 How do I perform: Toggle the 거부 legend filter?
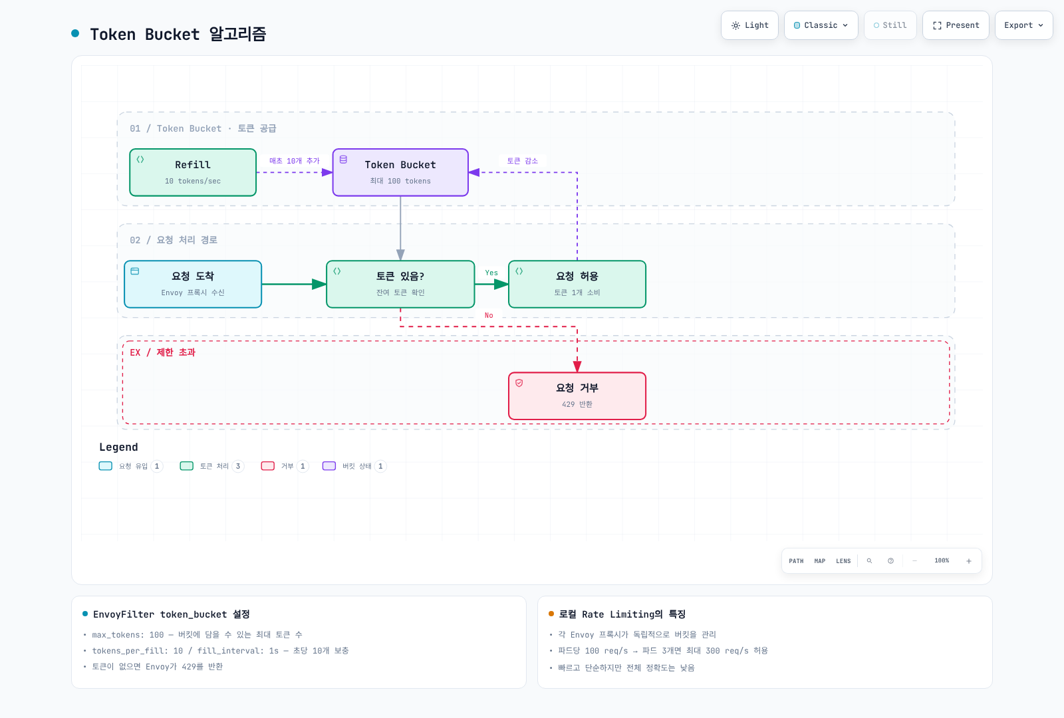click(x=285, y=466)
